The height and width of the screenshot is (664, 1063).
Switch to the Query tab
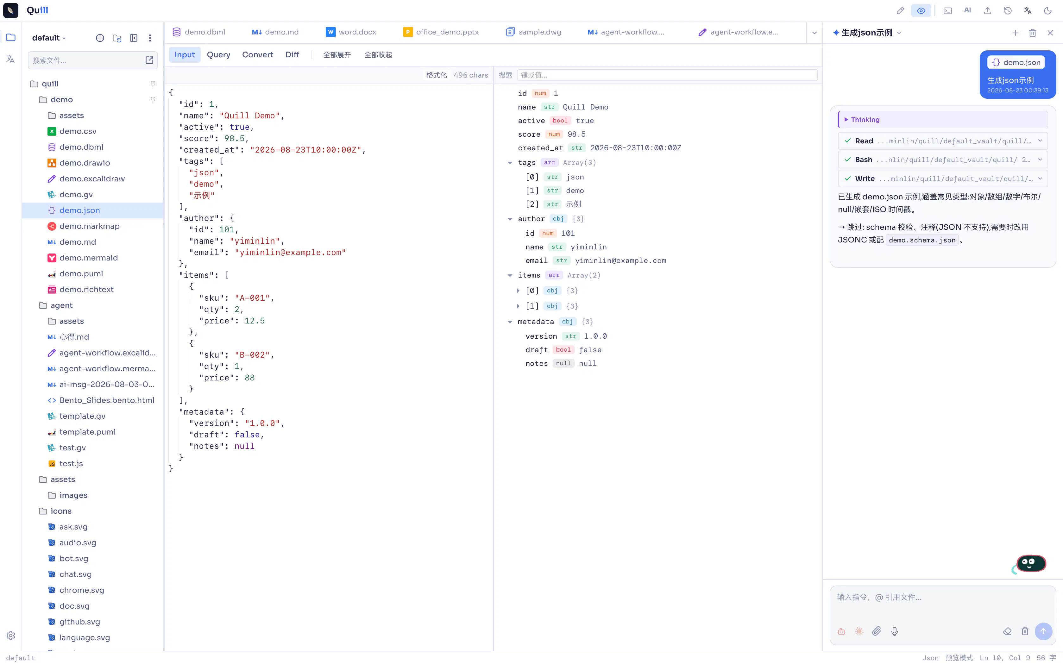click(x=218, y=54)
